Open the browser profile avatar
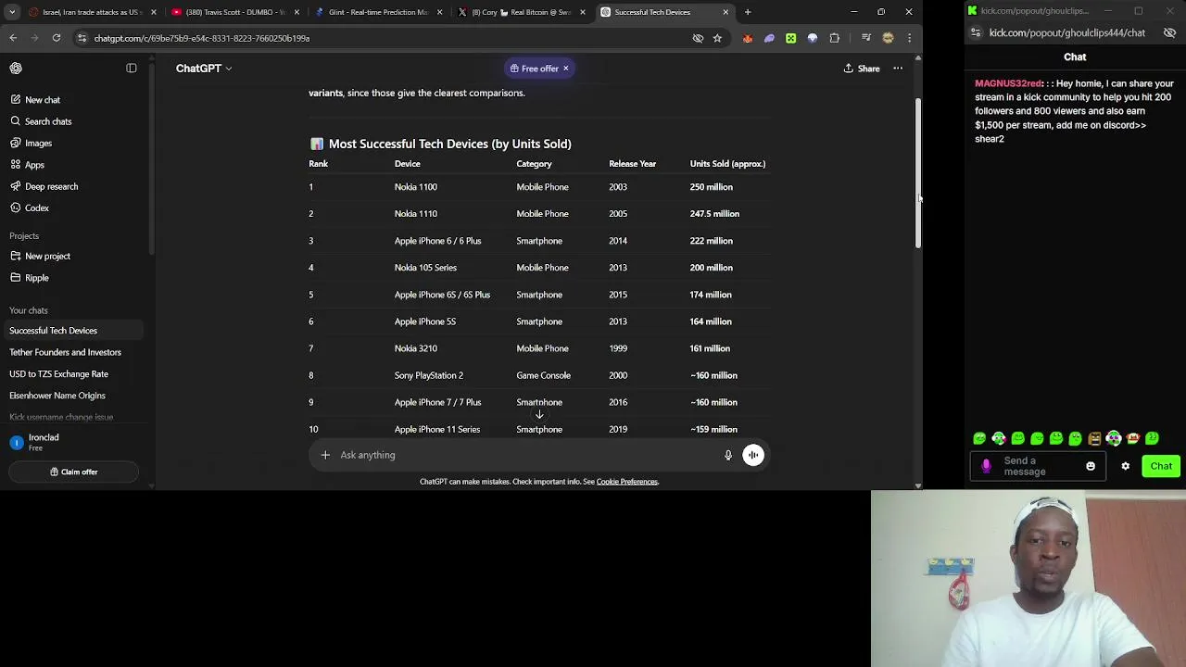 tap(888, 38)
